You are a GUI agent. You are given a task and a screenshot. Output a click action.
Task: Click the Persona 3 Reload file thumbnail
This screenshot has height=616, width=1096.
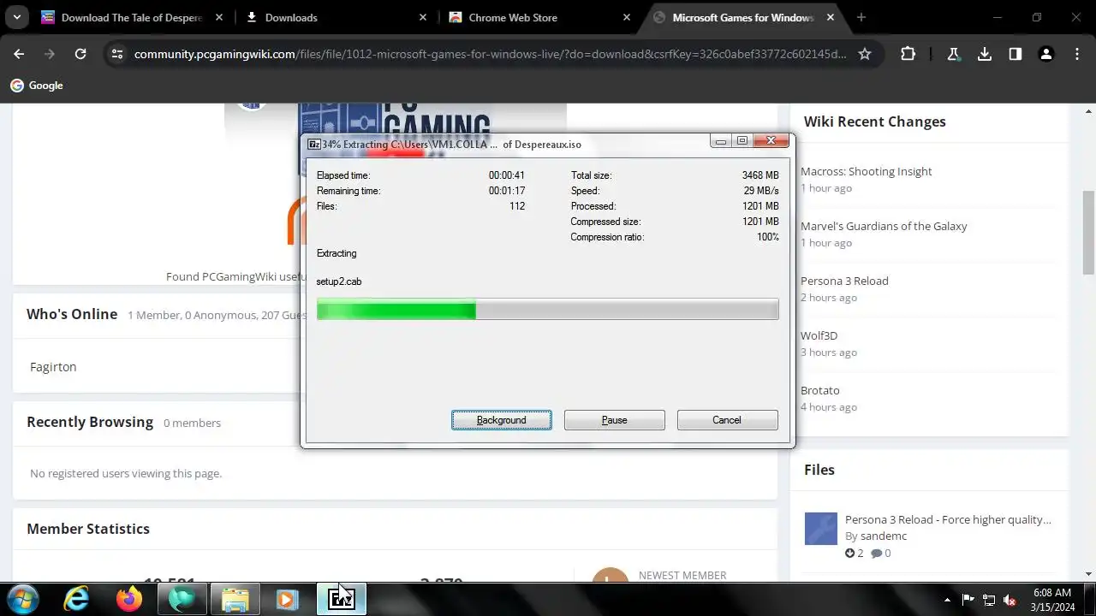pos(821,529)
